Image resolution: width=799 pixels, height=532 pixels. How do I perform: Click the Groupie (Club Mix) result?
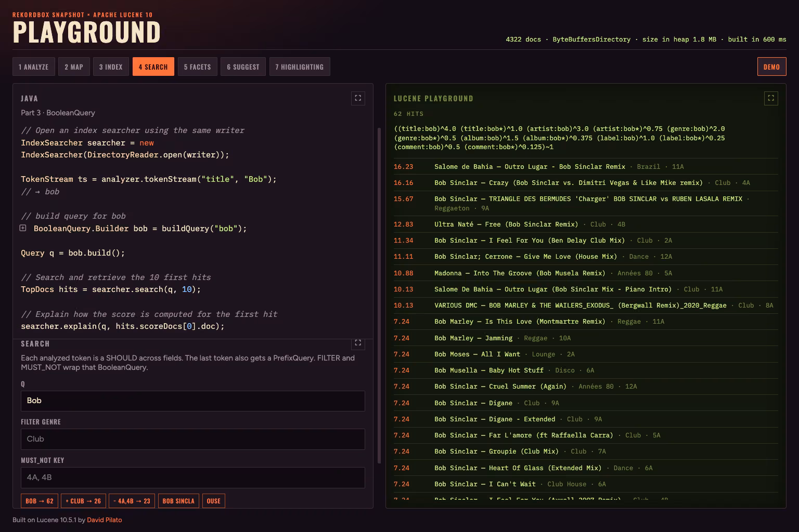coord(586,451)
